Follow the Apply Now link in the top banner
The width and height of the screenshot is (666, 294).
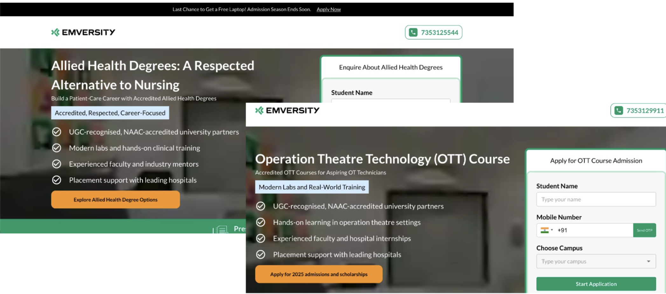(x=329, y=10)
